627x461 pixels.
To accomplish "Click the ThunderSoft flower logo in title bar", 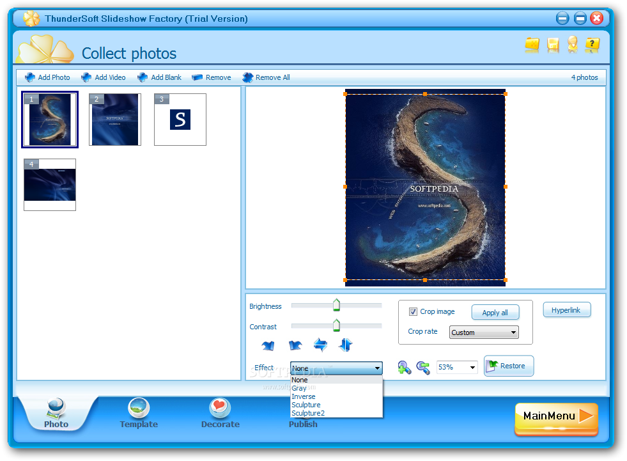I will tap(31, 19).
